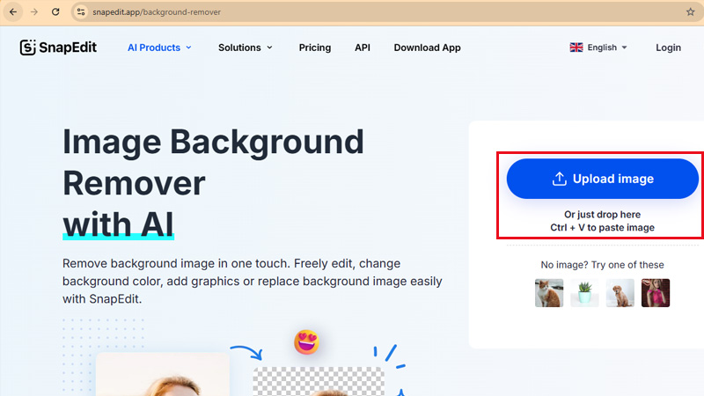
Task: Click the SnapEdit logo
Action: (x=58, y=48)
